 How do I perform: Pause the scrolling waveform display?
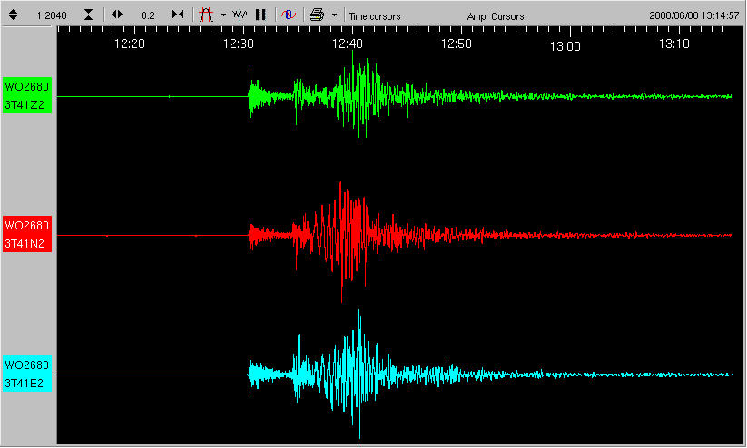(x=260, y=15)
